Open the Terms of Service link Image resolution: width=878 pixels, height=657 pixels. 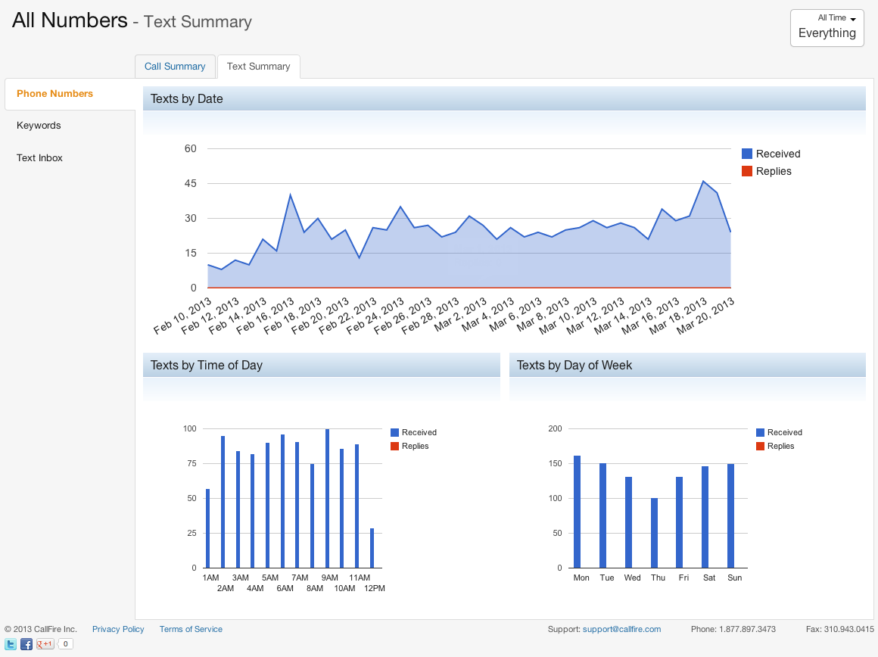click(x=191, y=629)
